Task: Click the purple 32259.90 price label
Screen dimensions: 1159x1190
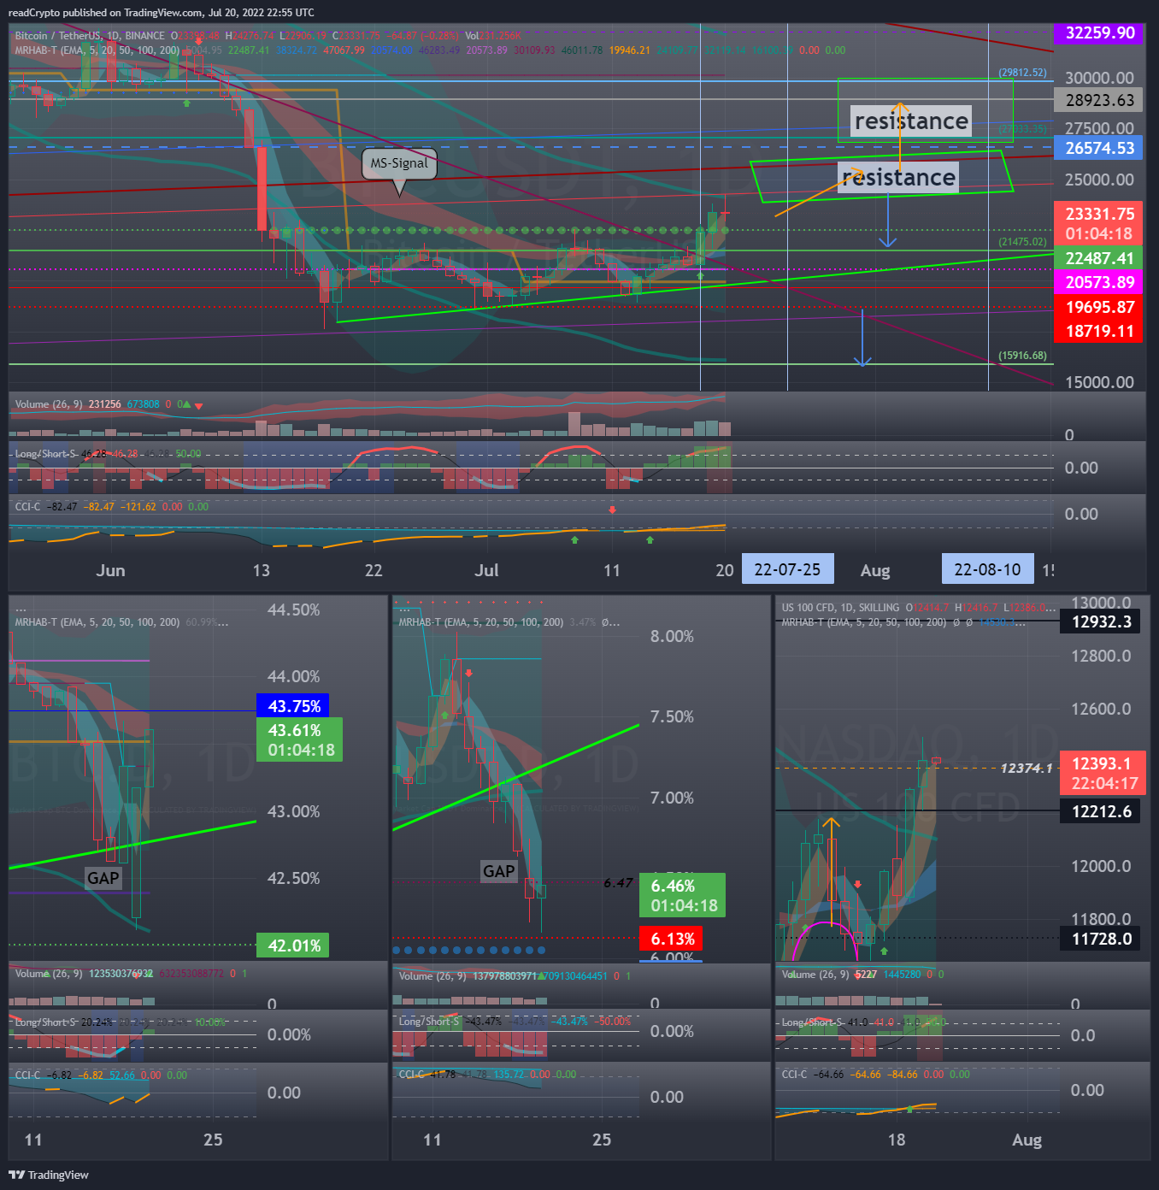Action: coord(1099,32)
